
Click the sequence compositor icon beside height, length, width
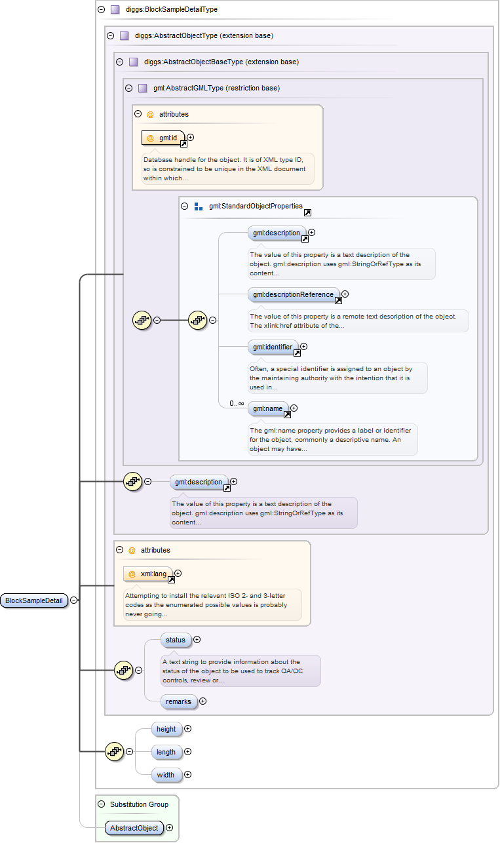[x=115, y=752]
